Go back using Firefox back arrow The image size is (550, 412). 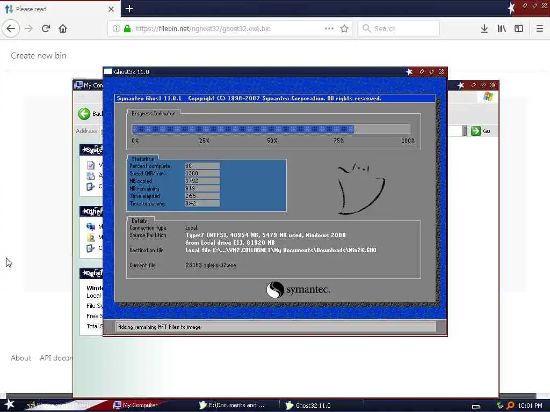click(x=11, y=28)
